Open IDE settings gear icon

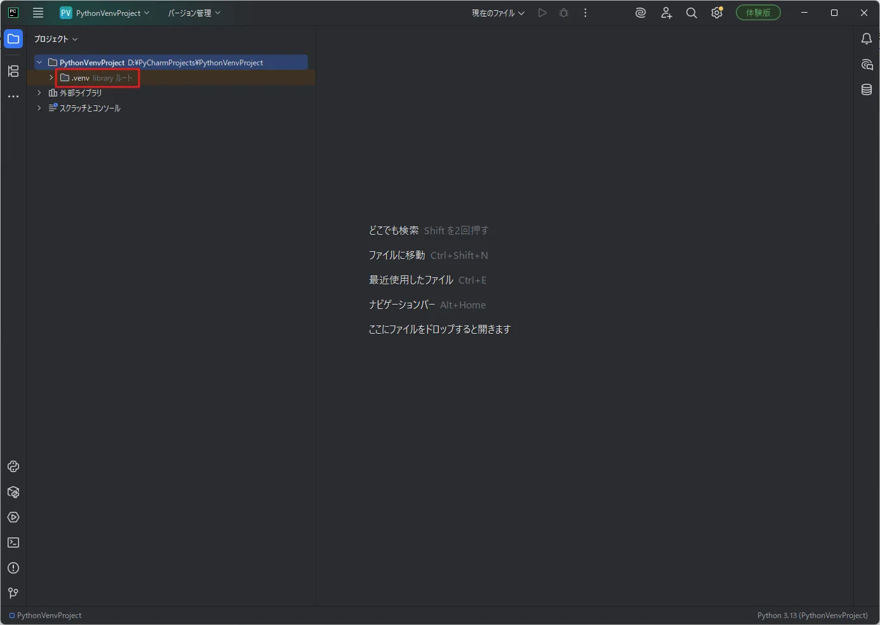coord(717,13)
